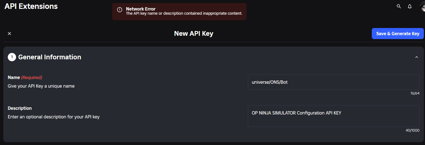
Task: Focus the Description text area
Action: [334, 116]
